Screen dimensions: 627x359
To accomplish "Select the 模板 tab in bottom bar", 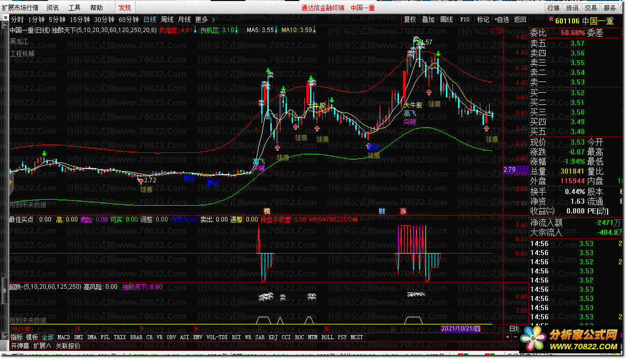I will pos(32,337).
